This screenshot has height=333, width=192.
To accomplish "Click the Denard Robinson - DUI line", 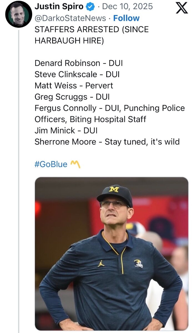I will [x=79, y=63].
